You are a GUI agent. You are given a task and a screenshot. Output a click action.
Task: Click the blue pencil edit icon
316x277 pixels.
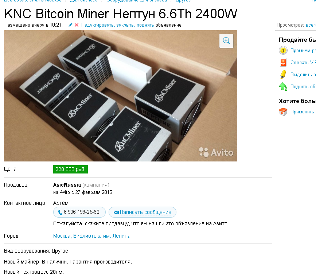point(70,25)
